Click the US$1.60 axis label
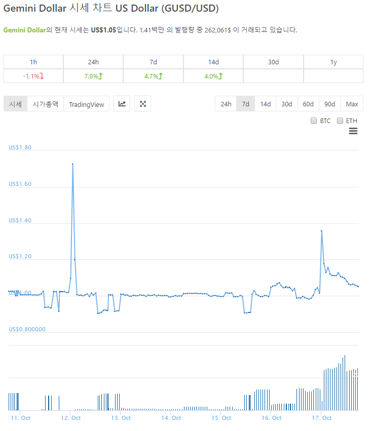The image size is (373, 431). 20,184
